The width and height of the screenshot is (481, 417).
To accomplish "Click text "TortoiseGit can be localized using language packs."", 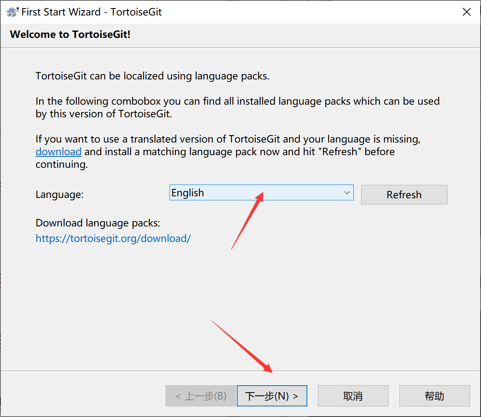I will [152, 76].
